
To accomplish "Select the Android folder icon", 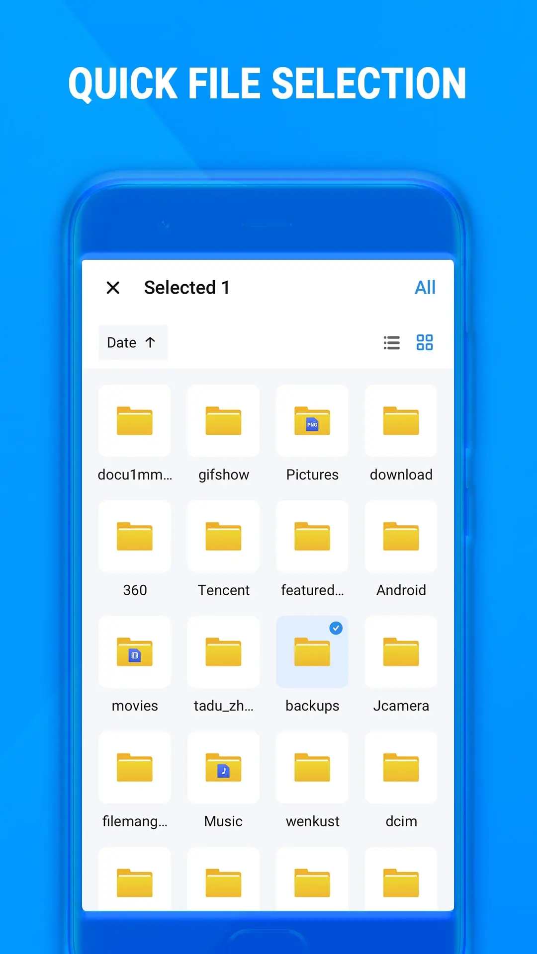I will pyautogui.click(x=401, y=537).
